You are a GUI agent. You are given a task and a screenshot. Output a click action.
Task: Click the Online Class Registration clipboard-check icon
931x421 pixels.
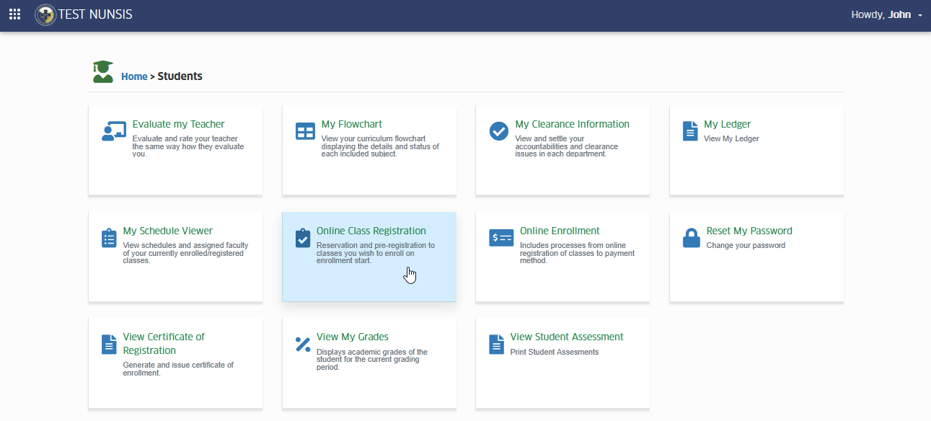point(303,238)
